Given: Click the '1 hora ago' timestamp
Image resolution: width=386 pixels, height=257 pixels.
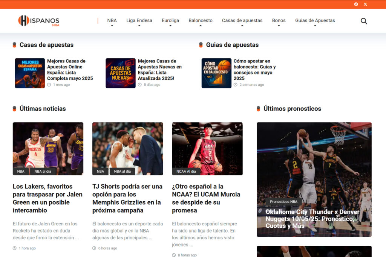Looking at the screenshot, I should (27, 248).
